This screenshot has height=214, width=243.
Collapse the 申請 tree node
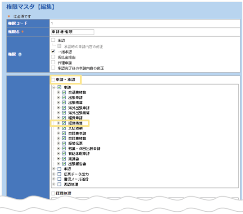coord(54,87)
